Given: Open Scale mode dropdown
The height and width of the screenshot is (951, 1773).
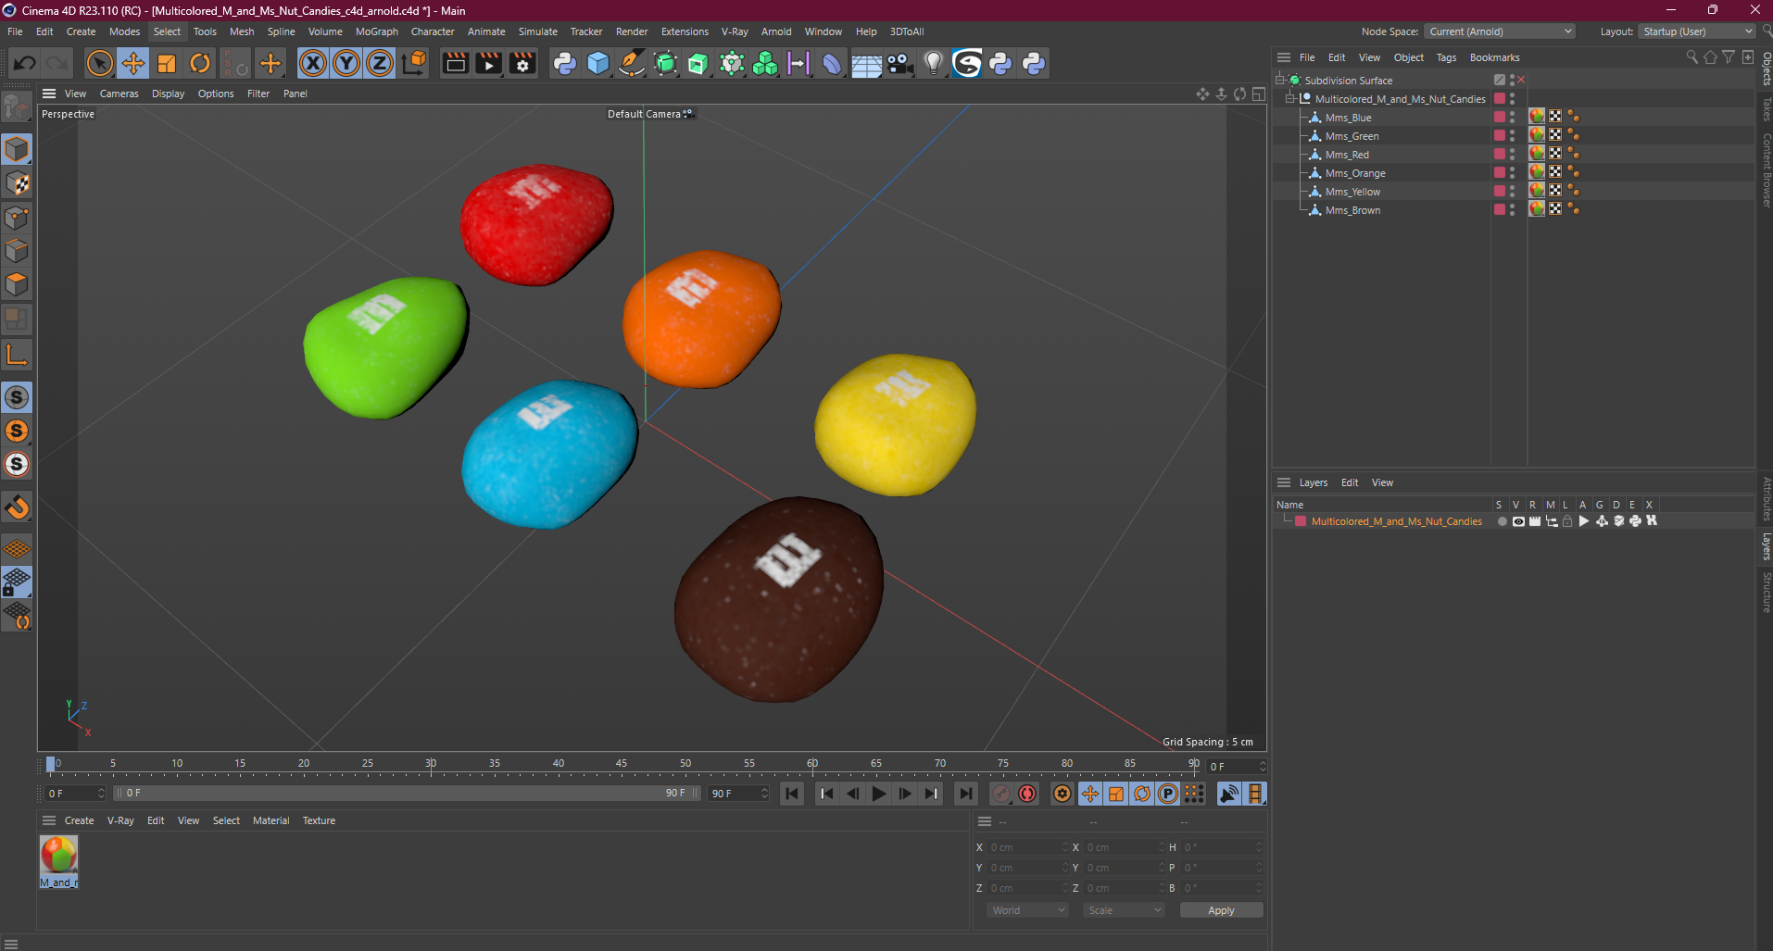Looking at the screenshot, I should 1125,910.
